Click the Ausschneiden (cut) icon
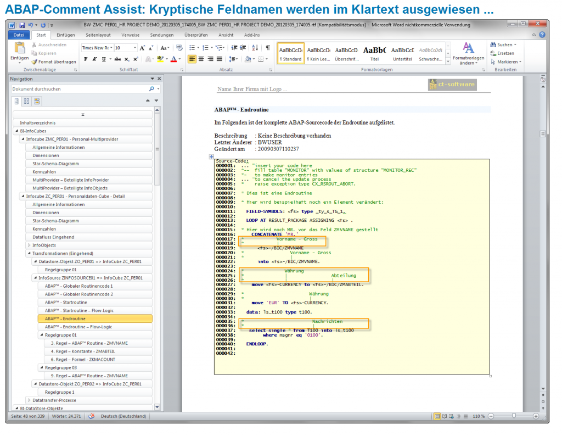Image resolution: width=562 pixels, height=436 pixels. [35, 45]
